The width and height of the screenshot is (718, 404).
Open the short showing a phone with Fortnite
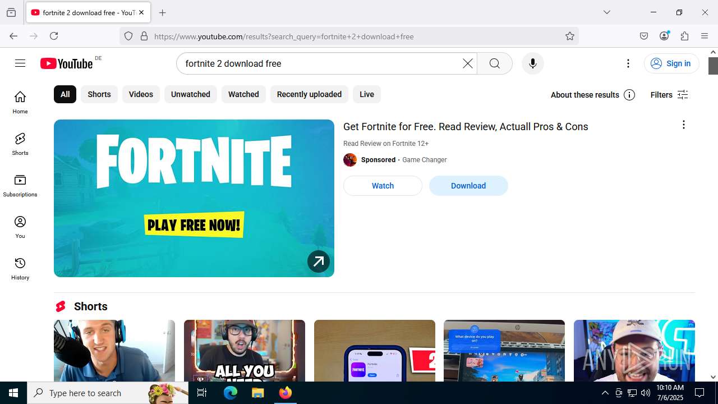pyautogui.click(x=375, y=351)
